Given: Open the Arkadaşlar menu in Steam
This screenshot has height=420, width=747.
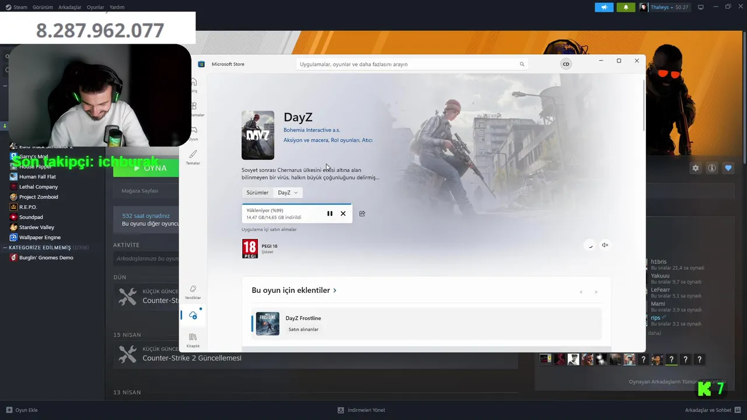Looking at the screenshot, I should (x=70, y=7).
